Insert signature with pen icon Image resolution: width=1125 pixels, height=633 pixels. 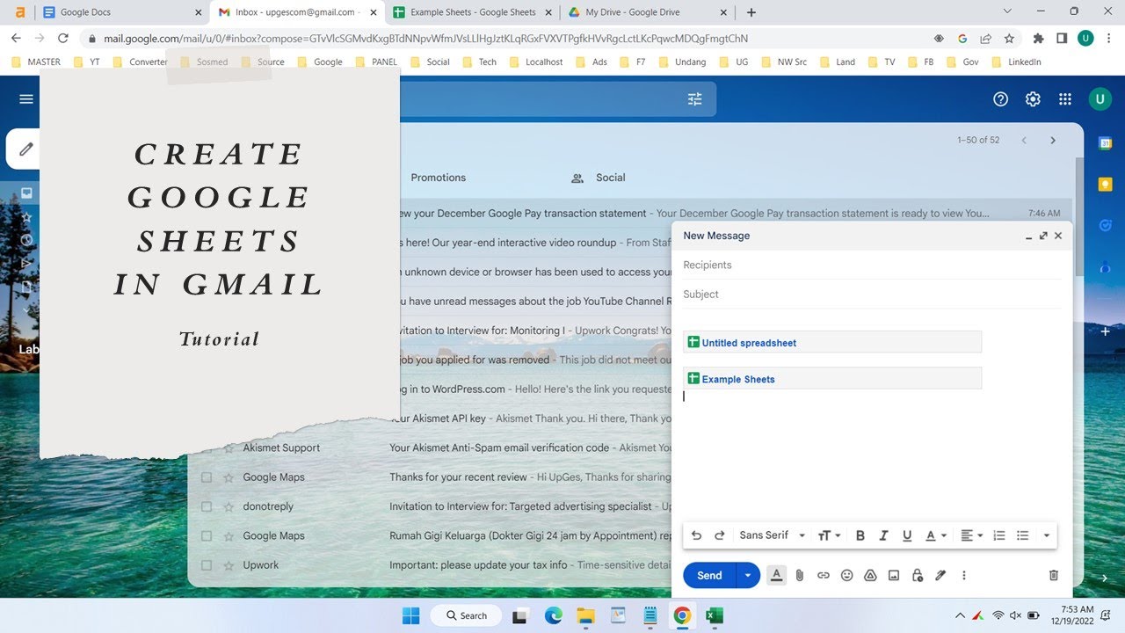(940, 575)
